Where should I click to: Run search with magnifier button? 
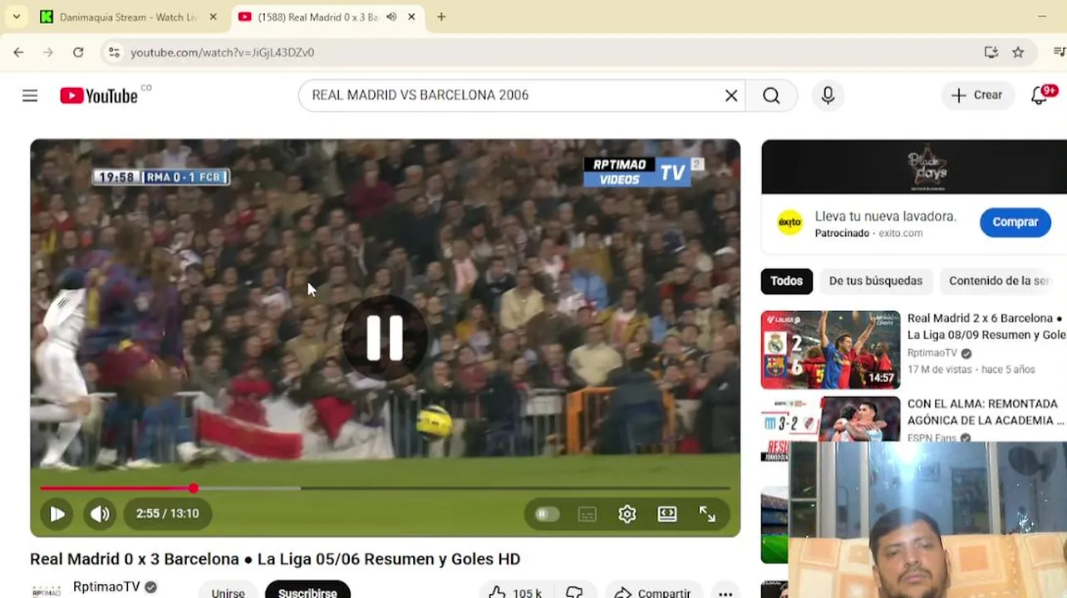771,96
